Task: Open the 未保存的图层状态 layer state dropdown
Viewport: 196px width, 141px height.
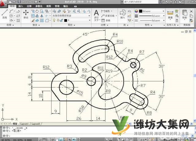Action: [x=70, y=15]
